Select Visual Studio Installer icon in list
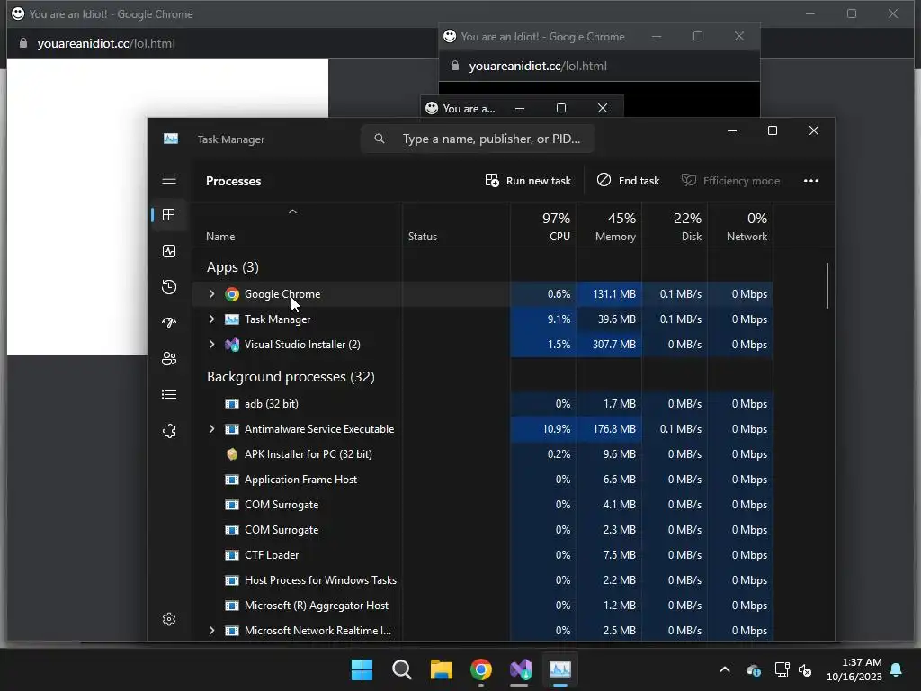The height and width of the screenshot is (691, 921). 232,345
